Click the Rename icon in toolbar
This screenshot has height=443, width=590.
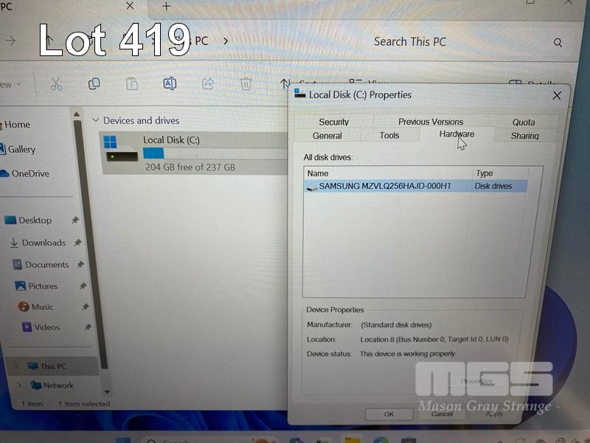pyautogui.click(x=170, y=83)
